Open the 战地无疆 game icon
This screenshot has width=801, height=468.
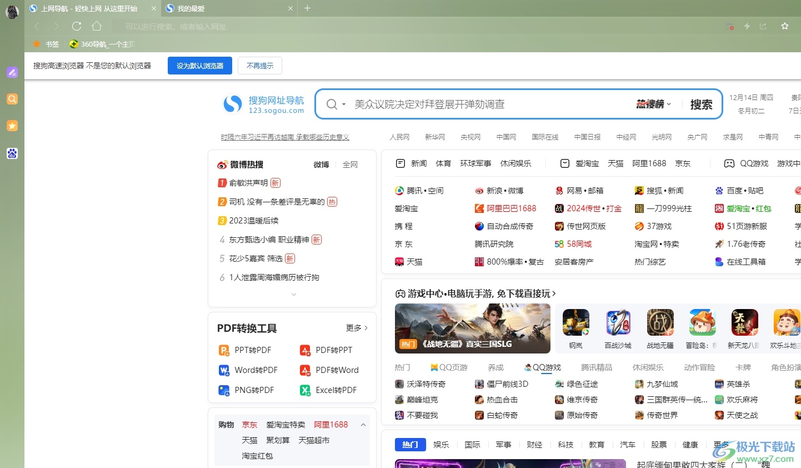point(660,323)
